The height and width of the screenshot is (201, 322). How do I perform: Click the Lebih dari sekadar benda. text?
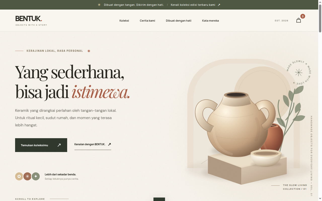click(60, 174)
